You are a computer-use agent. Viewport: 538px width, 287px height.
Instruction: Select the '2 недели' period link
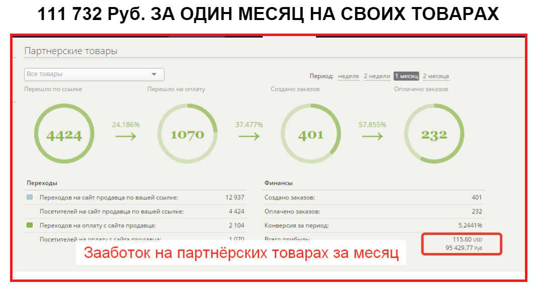pos(377,76)
